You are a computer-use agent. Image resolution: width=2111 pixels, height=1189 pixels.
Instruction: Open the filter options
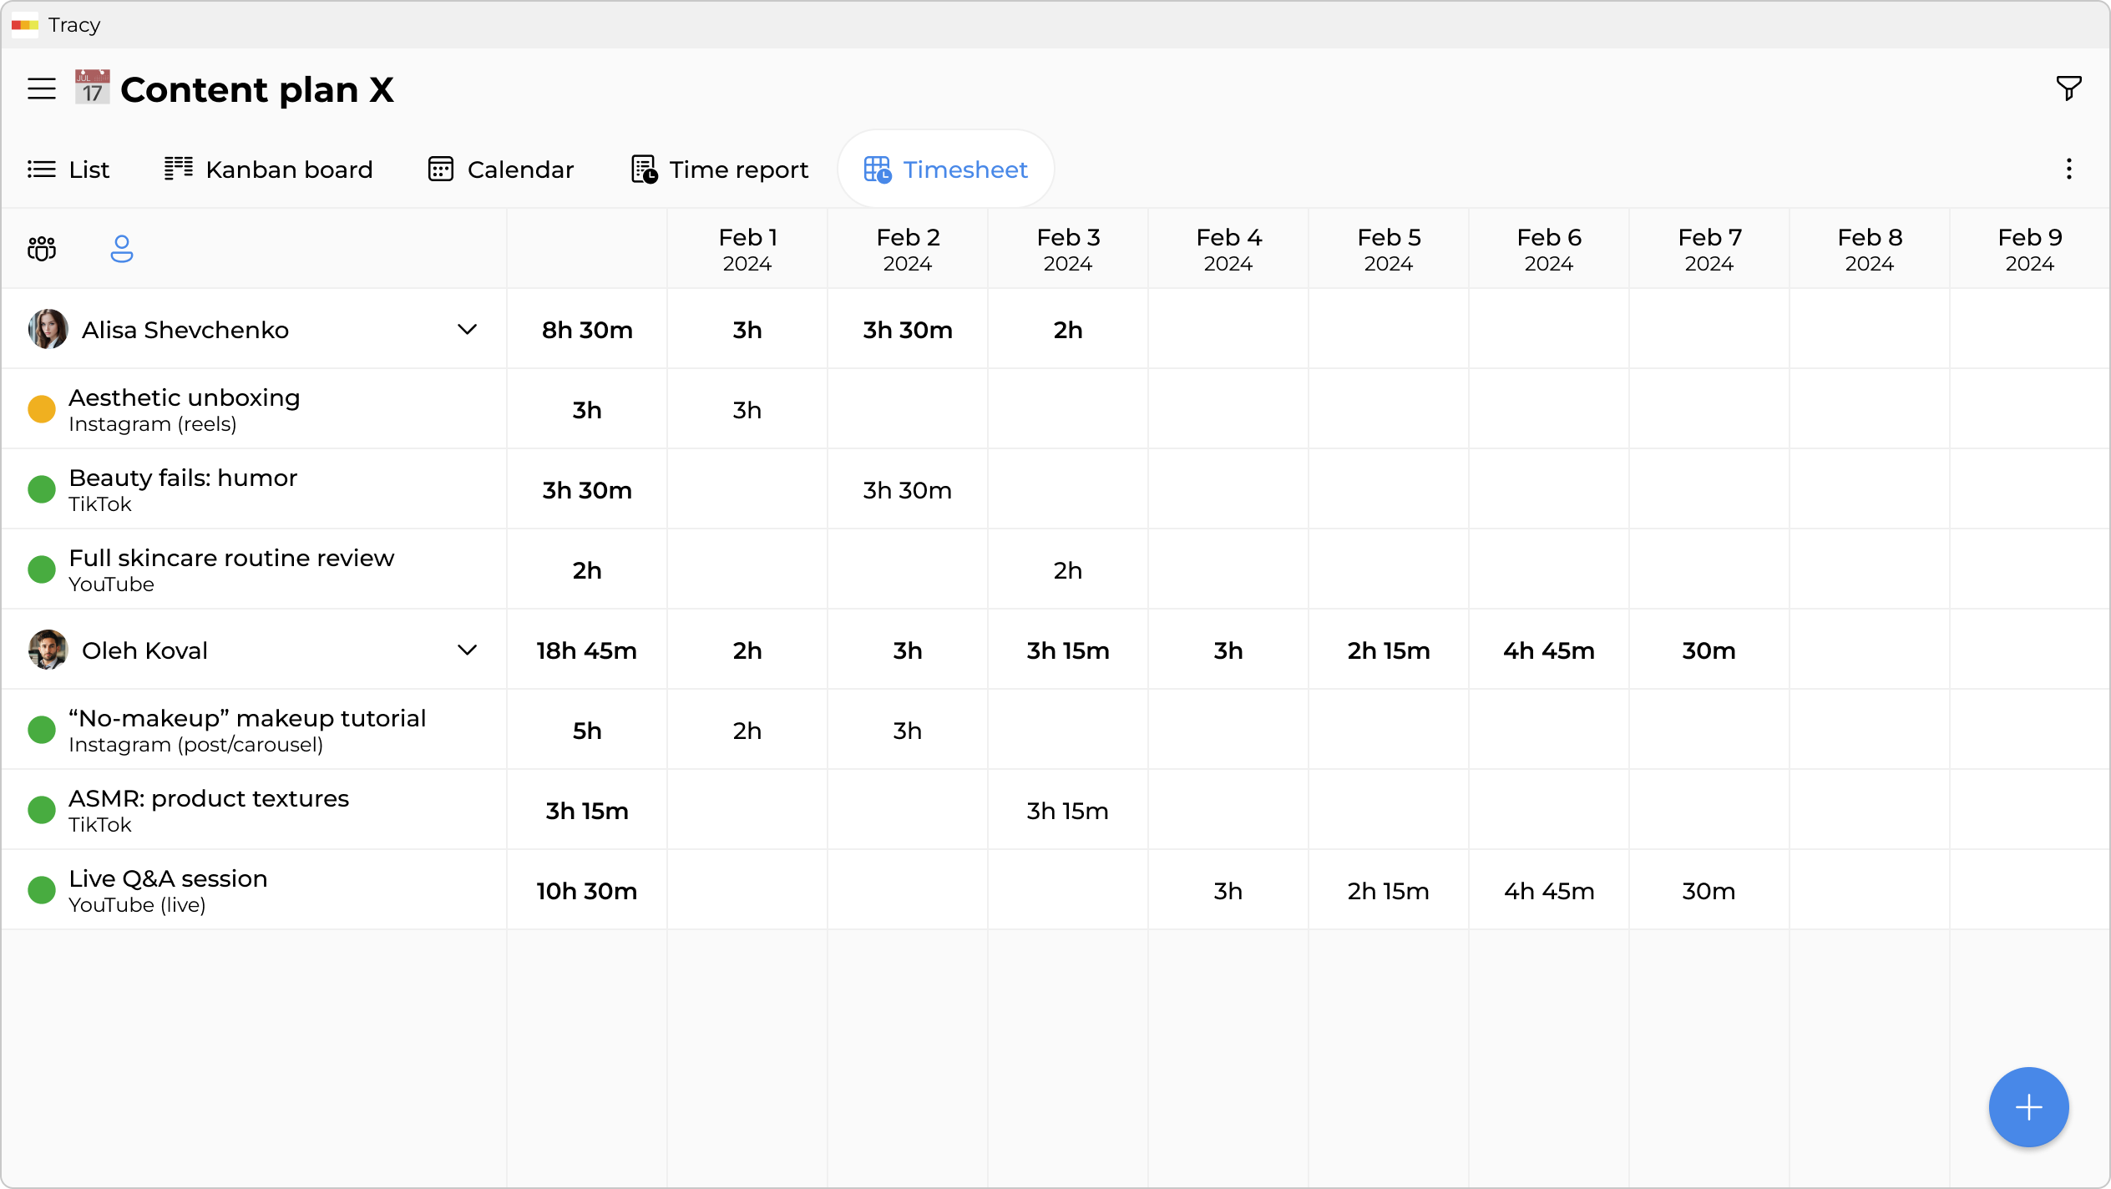(x=2068, y=88)
